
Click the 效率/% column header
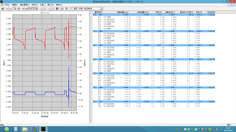(159, 12)
